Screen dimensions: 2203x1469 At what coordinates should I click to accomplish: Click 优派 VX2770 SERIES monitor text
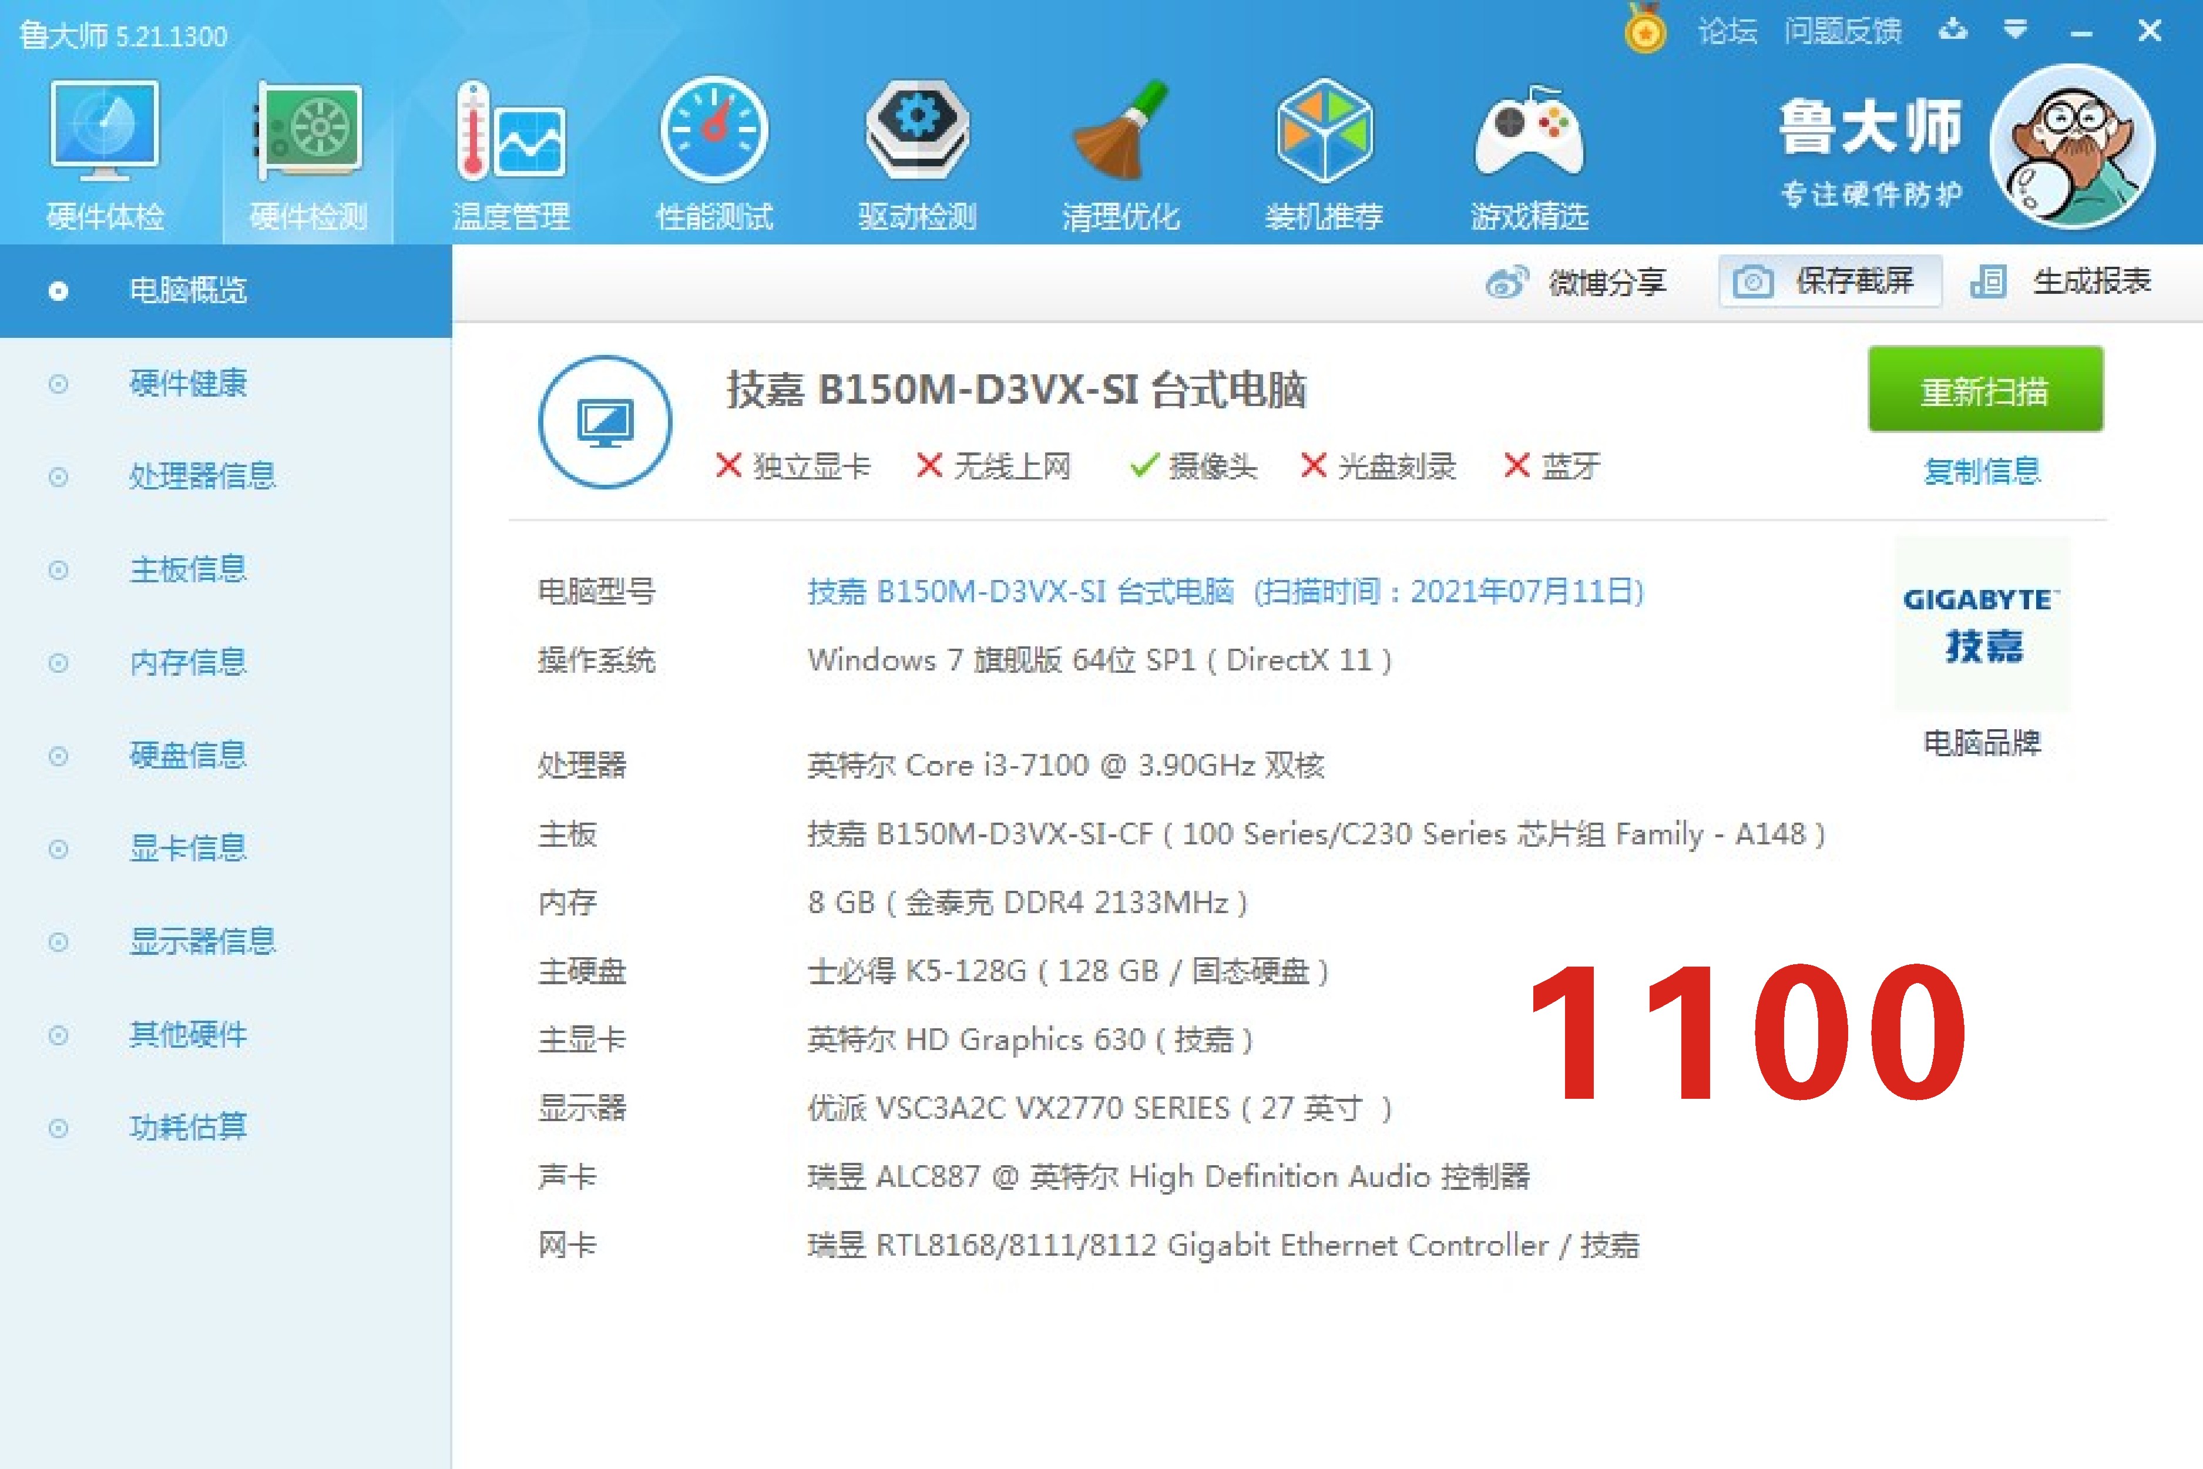[1100, 1108]
